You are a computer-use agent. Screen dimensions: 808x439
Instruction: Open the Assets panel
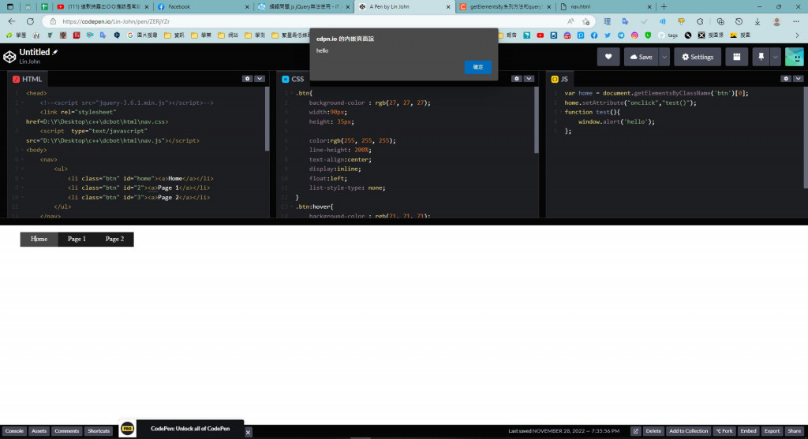coord(39,431)
